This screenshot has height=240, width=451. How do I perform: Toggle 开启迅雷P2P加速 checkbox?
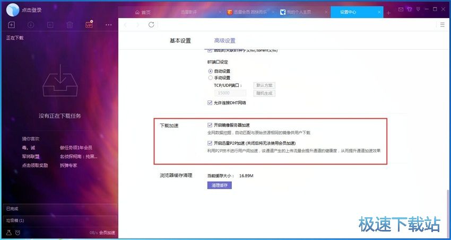(x=210, y=143)
